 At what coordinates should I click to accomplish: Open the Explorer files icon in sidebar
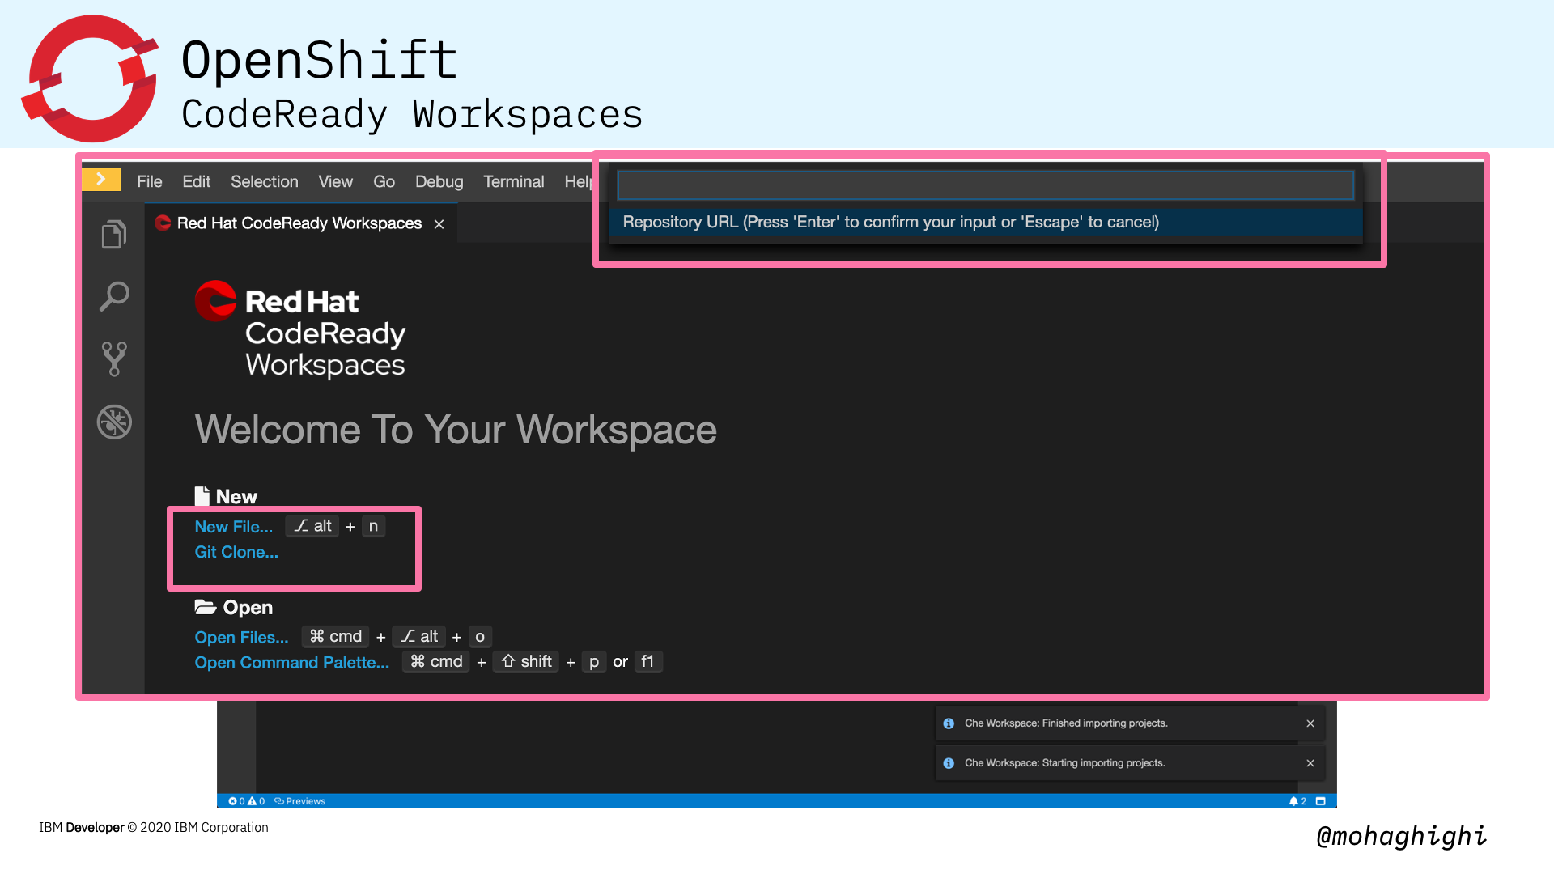click(x=114, y=235)
